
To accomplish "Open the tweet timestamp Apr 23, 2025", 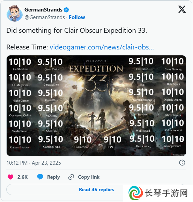I will click(x=34, y=163).
